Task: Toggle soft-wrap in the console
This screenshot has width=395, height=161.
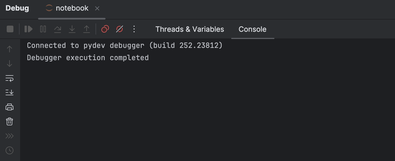Action: coord(9,78)
